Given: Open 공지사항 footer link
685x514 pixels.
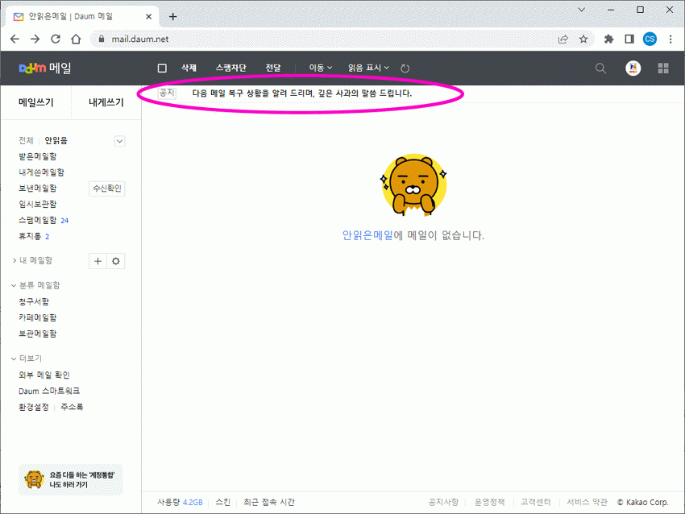Looking at the screenshot, I should click(443, 502).
